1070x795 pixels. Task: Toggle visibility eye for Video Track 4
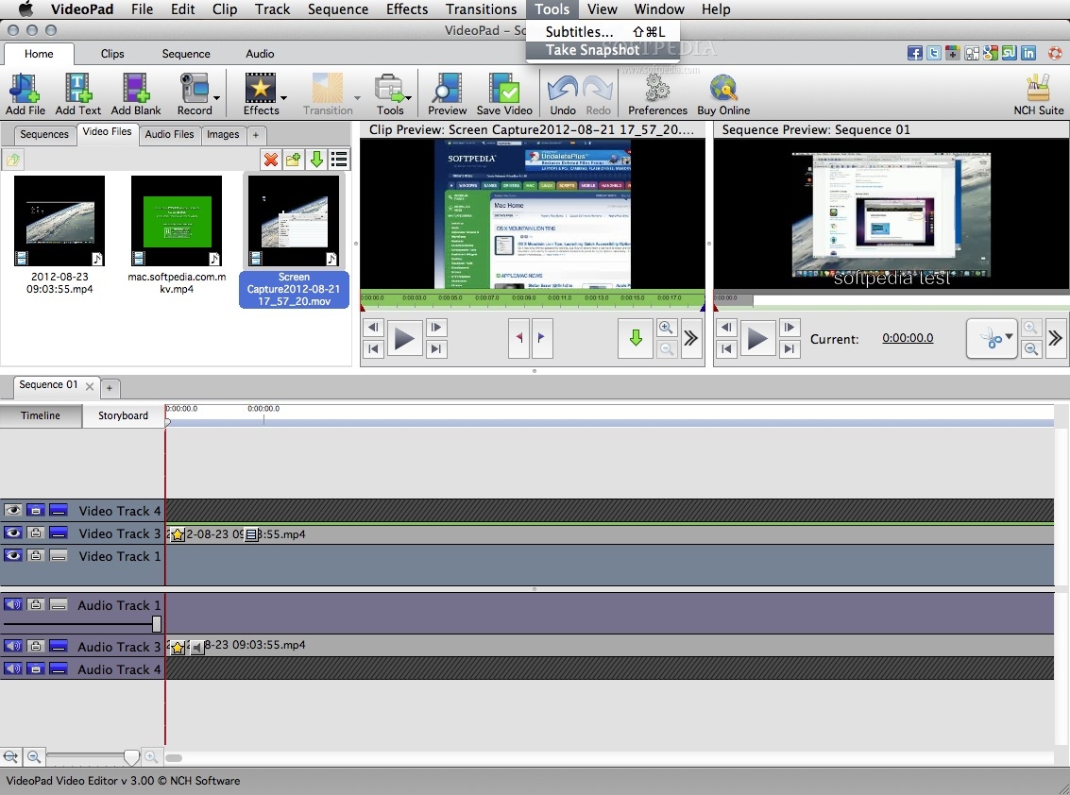tap(13, 510)
